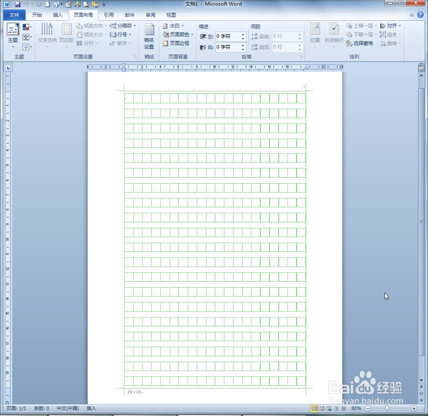
Task: Expand 页面颜色 dropdown arrow
Action: coord(192,35)
